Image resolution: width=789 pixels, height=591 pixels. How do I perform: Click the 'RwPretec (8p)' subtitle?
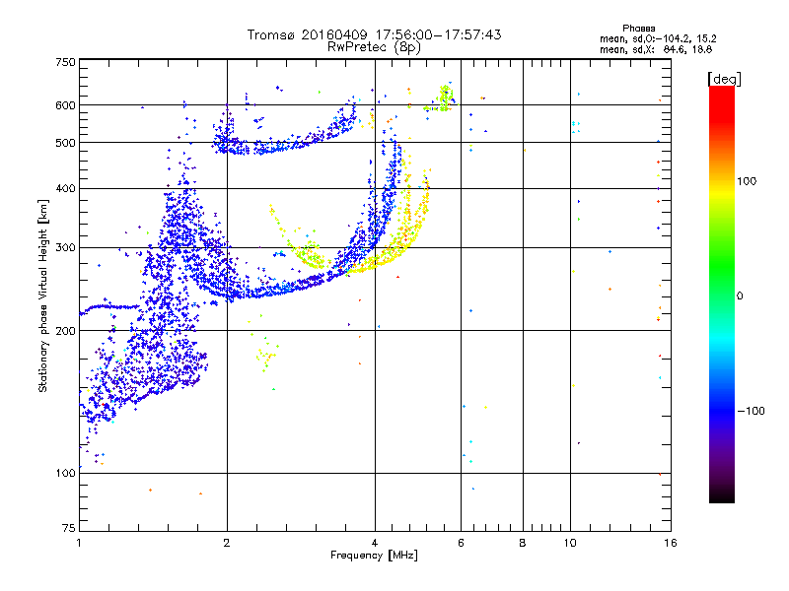[374, 47]
